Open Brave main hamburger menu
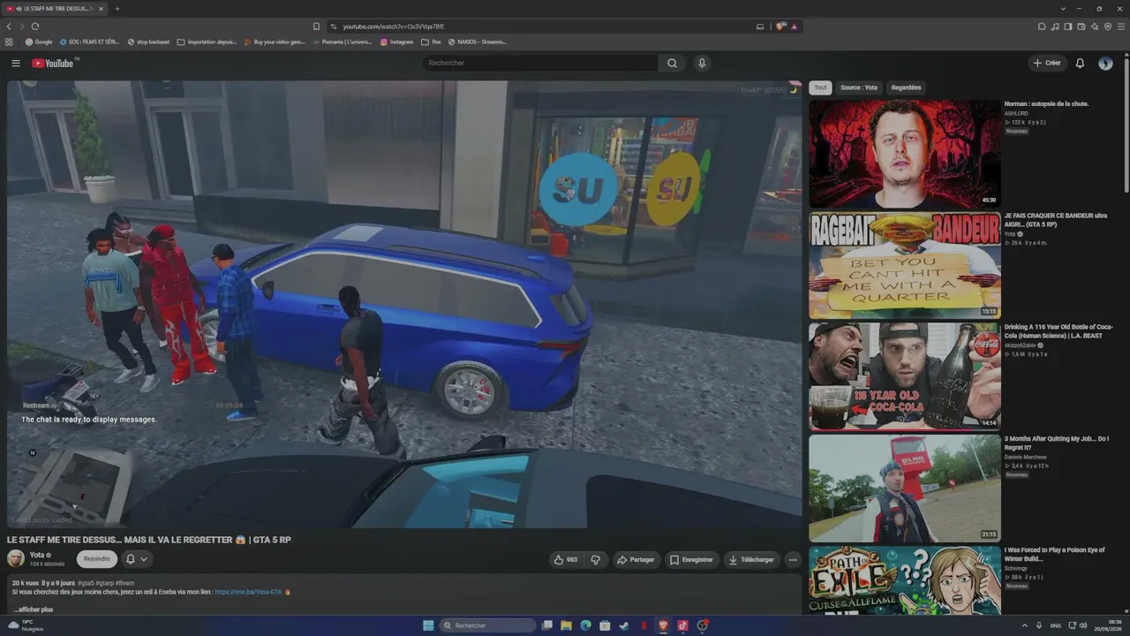The height and width of the screenshot is (636, 1130). tap(1121, 26)
